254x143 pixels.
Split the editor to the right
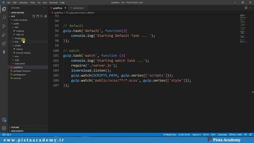click(x=246, y=8)
